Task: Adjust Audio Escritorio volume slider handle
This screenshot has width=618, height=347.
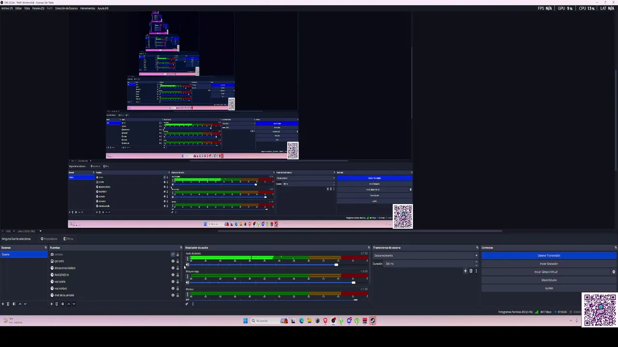Action: [336, 265]
